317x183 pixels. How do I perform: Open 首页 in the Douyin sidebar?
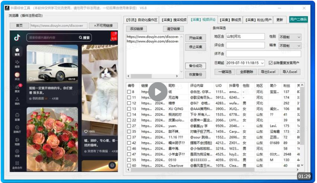pyautogui.click(x=17, y=51)
